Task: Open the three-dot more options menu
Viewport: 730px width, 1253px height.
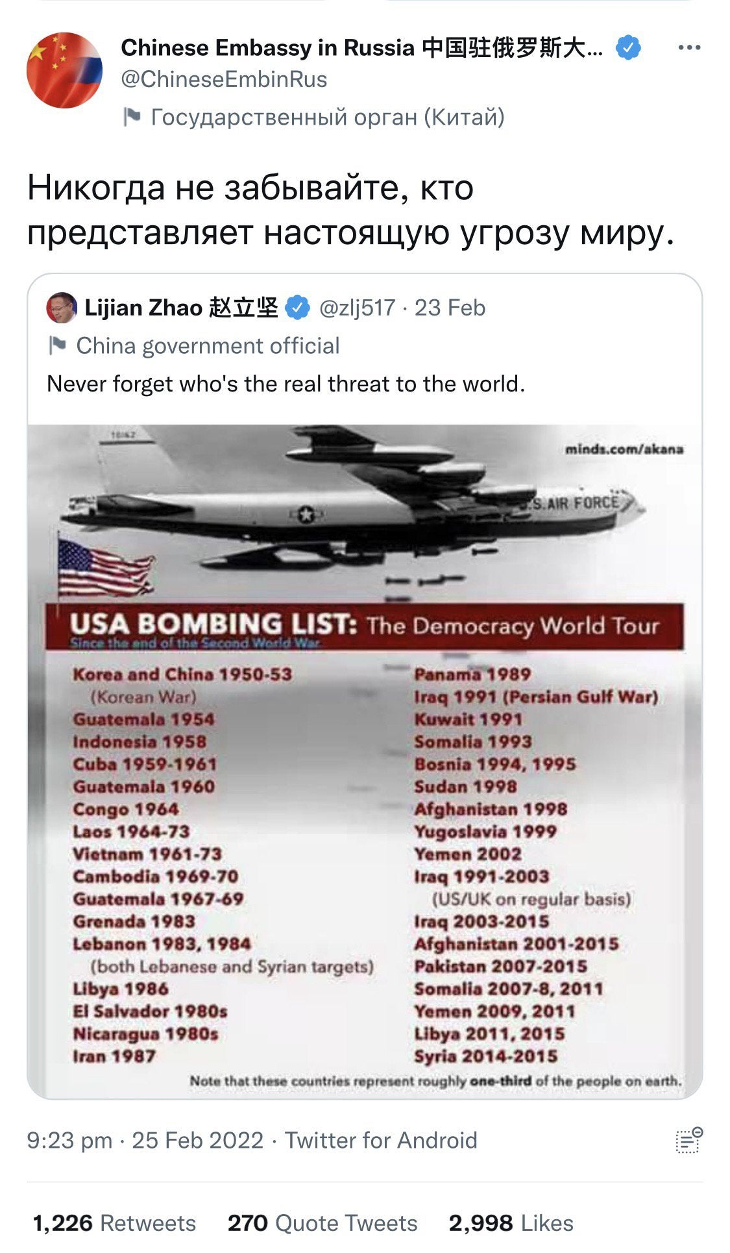Action: [x=688, y=47]
